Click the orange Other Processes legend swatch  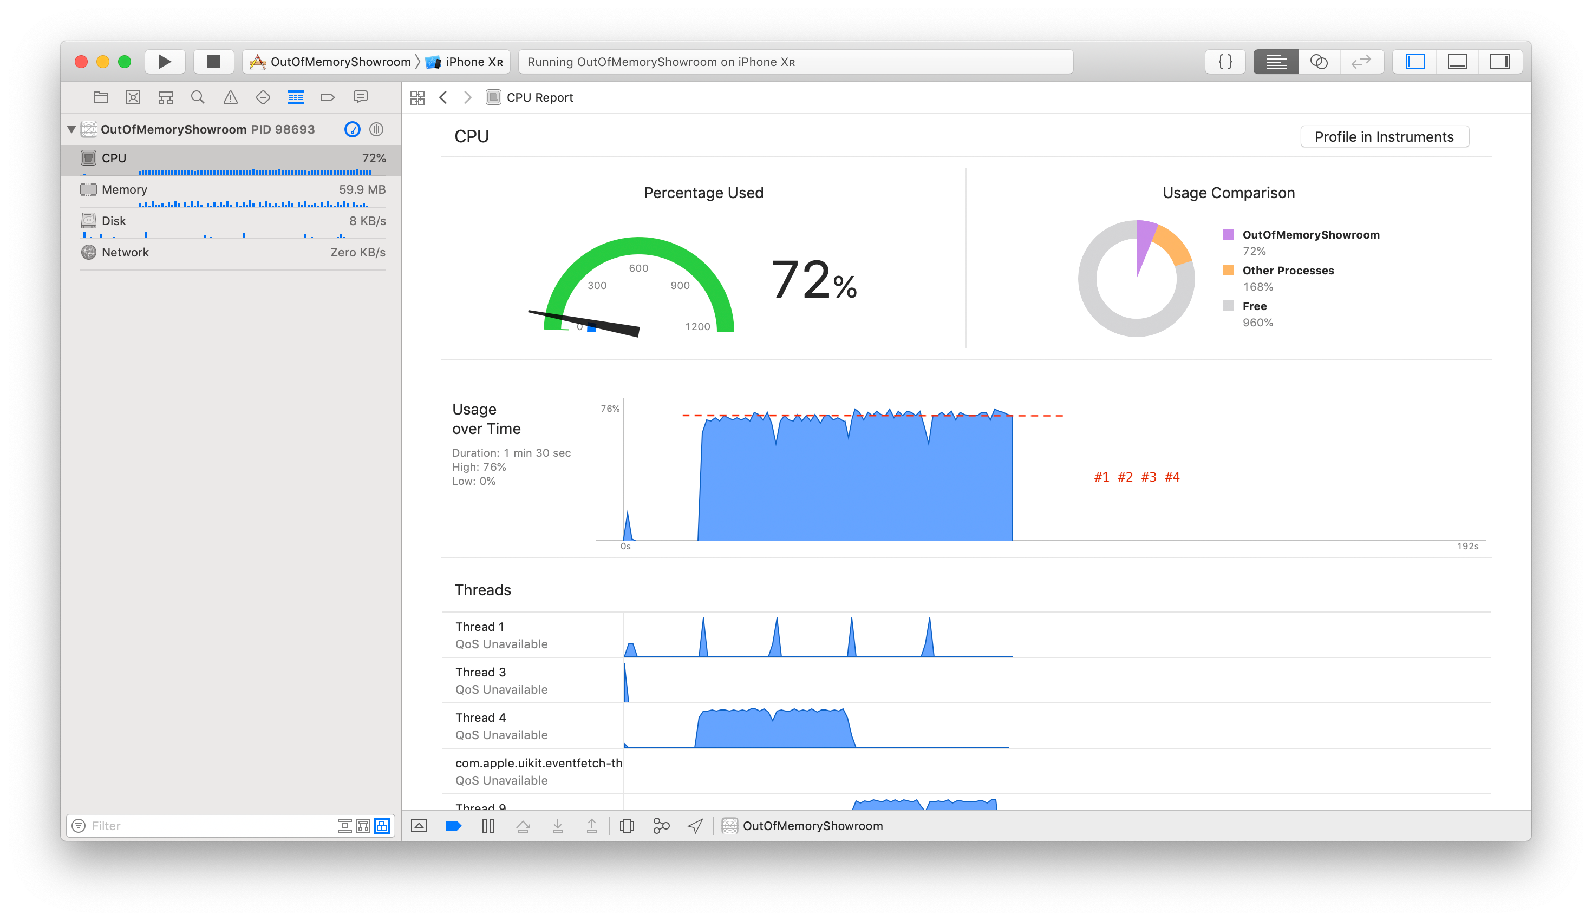(1228, 270)
